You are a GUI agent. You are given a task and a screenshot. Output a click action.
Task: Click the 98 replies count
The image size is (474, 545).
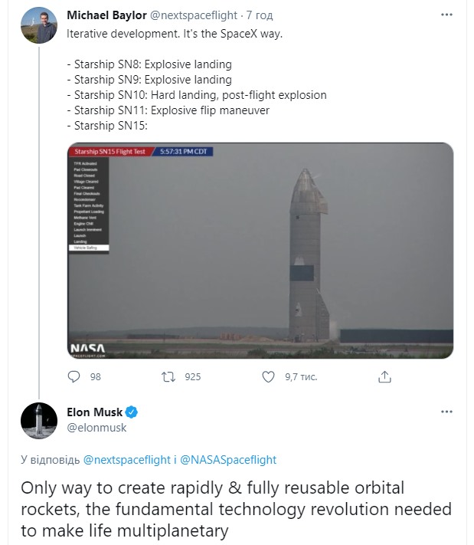pyautogui.click(x=96, y=377)
